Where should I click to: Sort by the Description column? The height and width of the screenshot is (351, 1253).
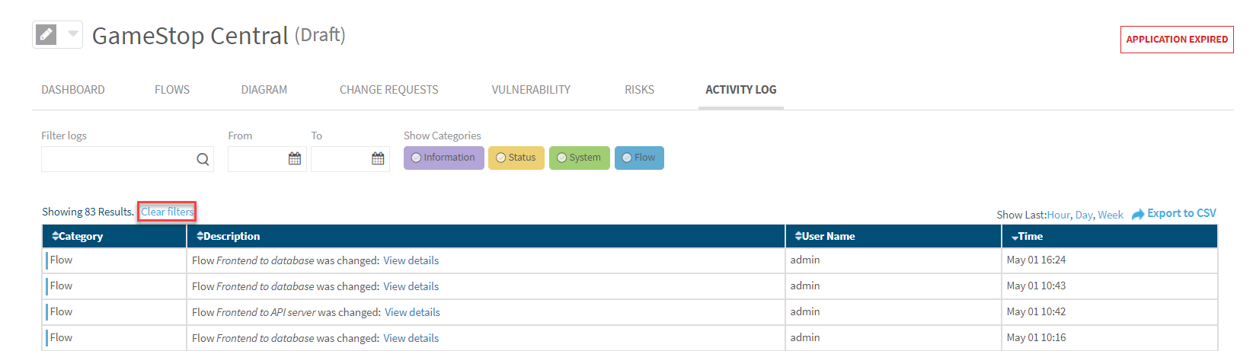pyautogui.click(x=228, y=236)
